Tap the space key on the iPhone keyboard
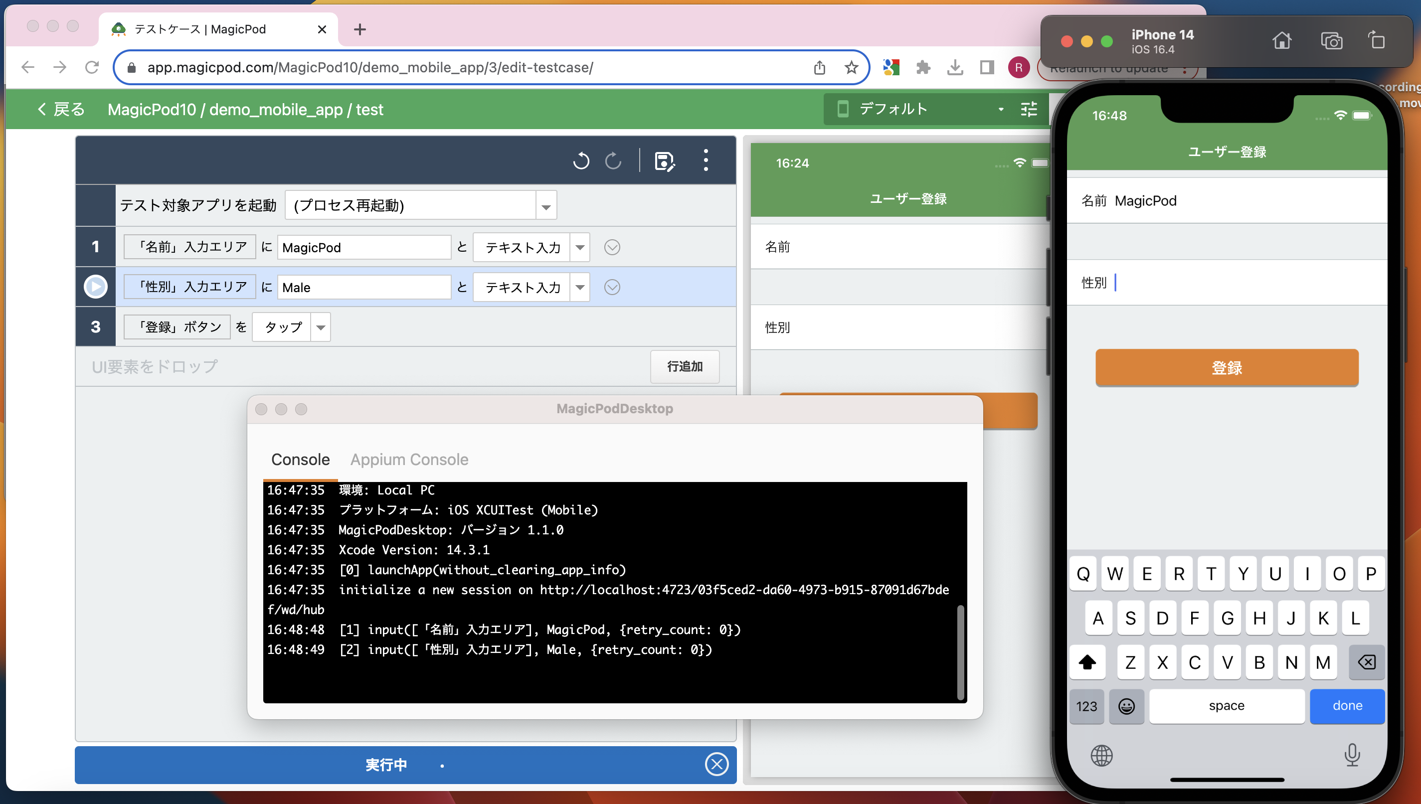The height and width of the screenshot is (804, 1421). [1227, 706]
